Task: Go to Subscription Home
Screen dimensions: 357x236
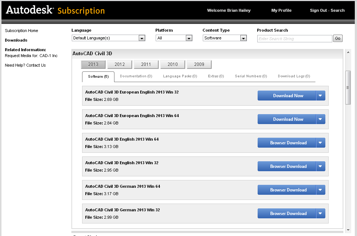Action: click(x=21, y=31)
